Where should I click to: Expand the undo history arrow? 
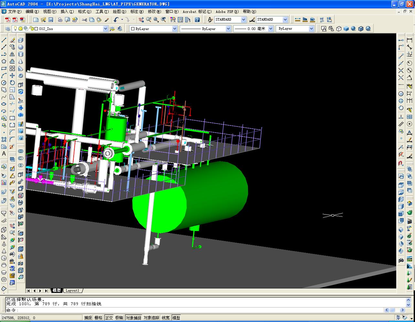tap(122, 20)
